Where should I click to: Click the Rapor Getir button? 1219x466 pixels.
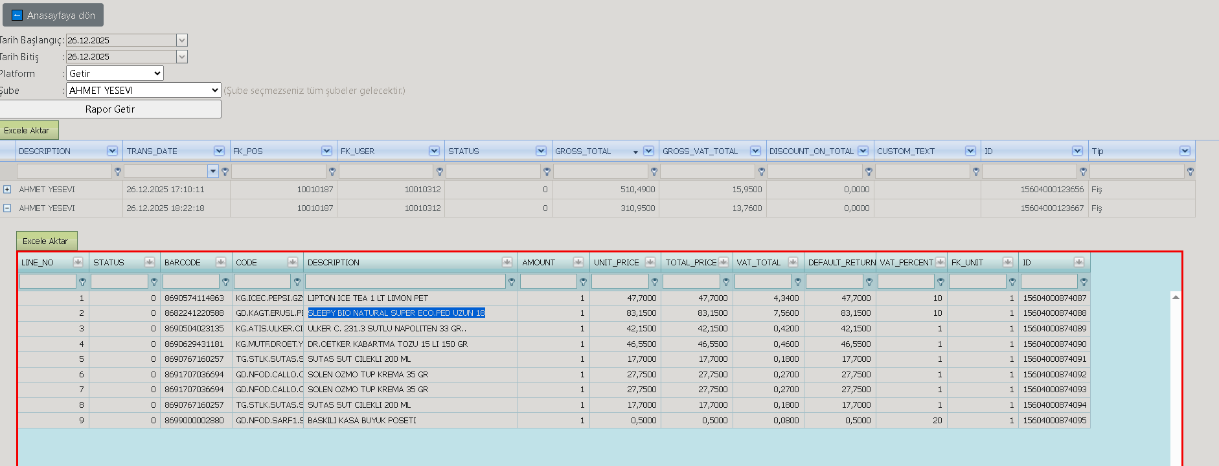[x=110, y=109]
